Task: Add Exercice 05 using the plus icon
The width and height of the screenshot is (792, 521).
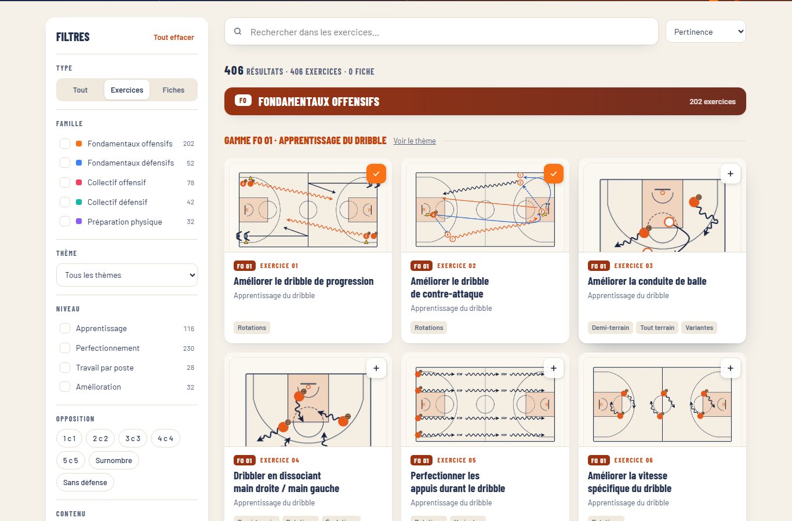Action: click(x=554, y=368)
